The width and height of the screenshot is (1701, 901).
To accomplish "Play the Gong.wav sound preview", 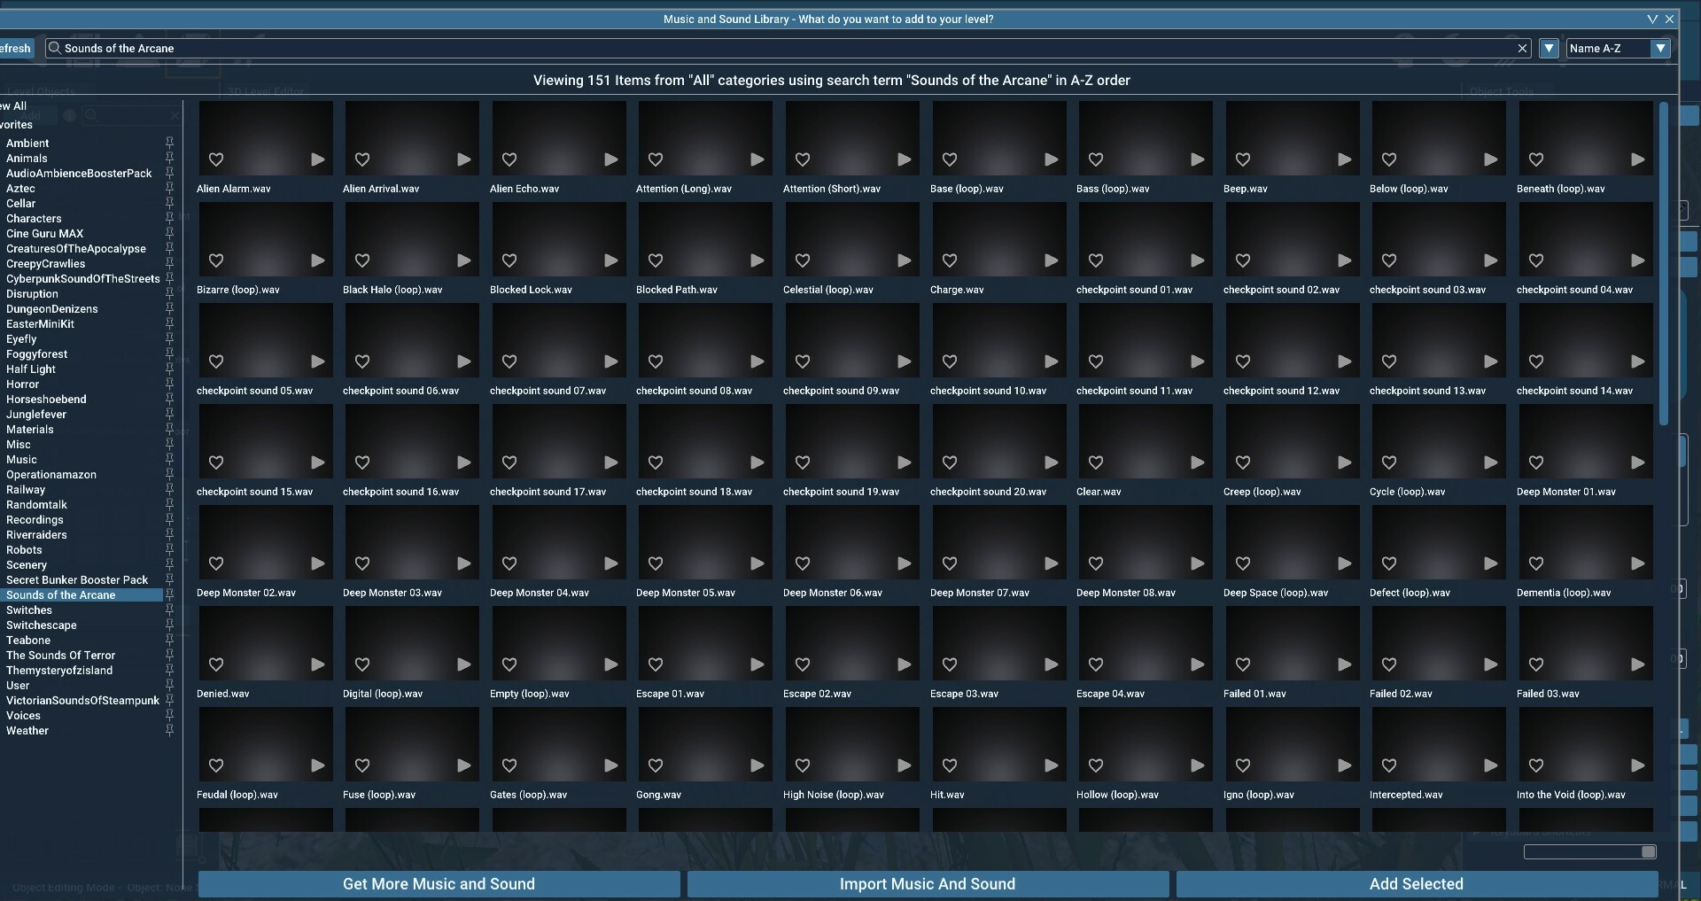I will click(x=756, y=767).
